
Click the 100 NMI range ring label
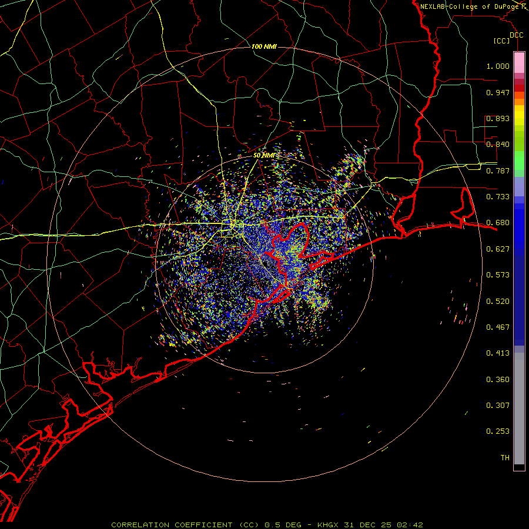pos(264,46)
